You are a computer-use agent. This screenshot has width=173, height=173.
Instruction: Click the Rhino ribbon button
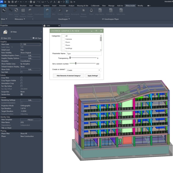pos(11,12)
